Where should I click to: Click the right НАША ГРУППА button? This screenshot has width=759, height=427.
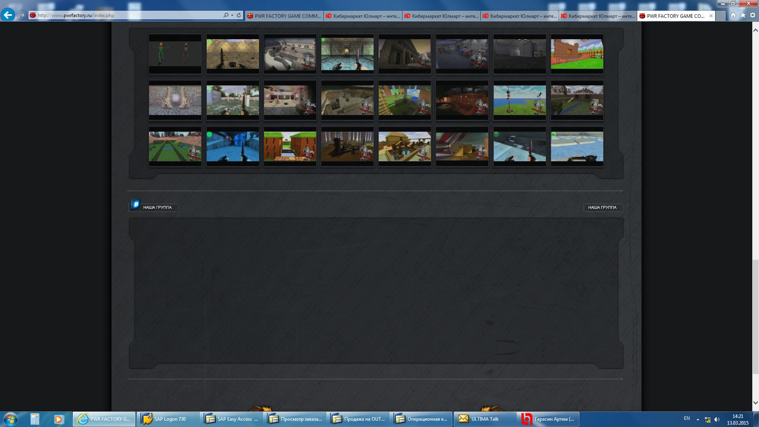[602, 207]
